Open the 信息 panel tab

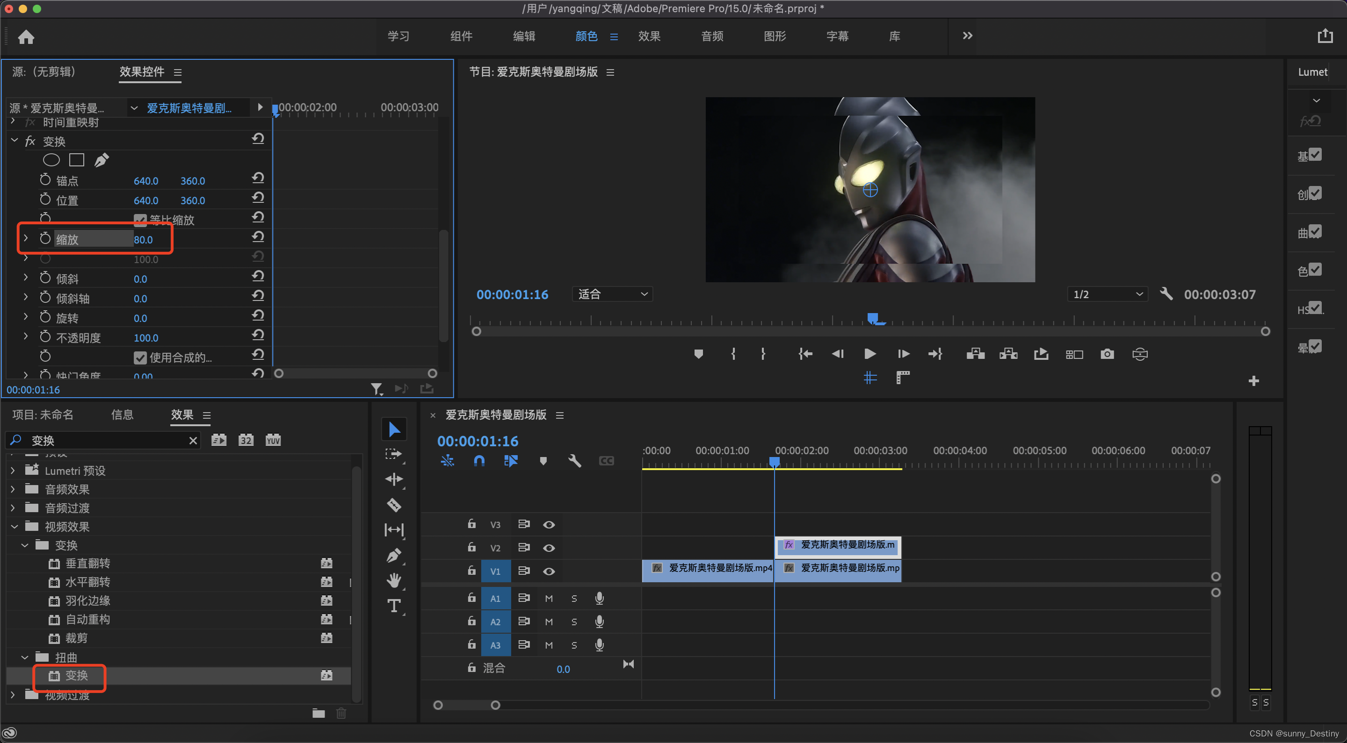(x=122, y=415)
